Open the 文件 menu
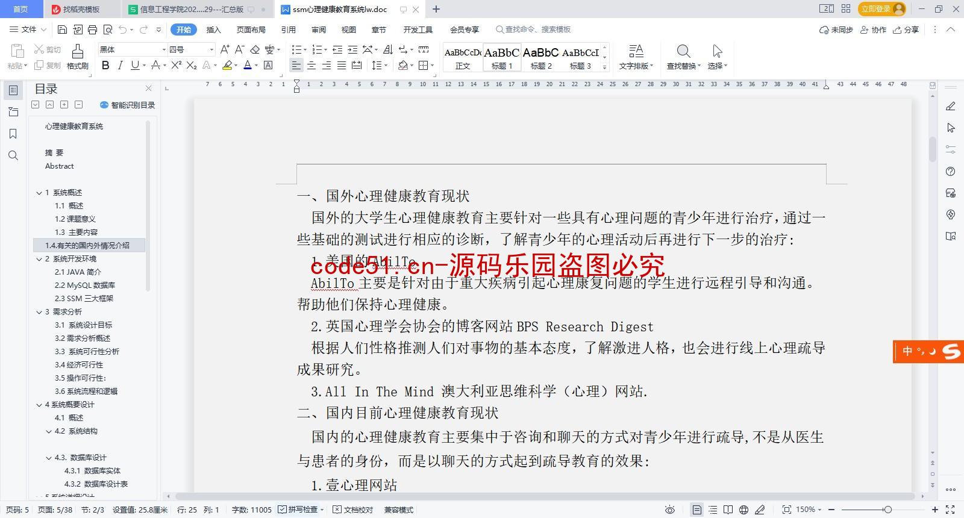This screenshot has width=964, height=518. [x=28, y=30]
